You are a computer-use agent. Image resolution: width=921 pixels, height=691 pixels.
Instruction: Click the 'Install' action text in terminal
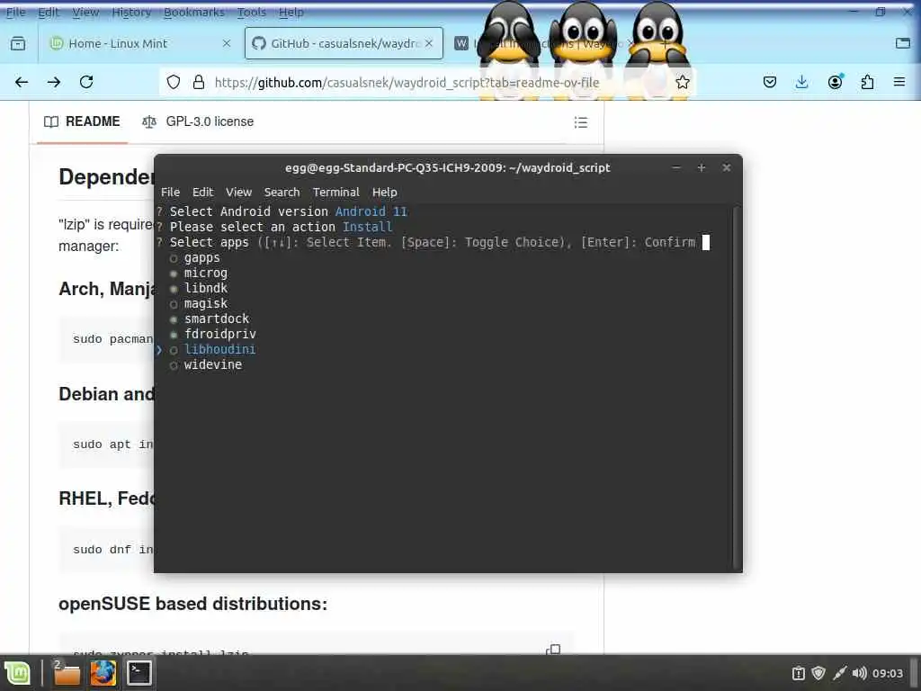click(367, 227)
